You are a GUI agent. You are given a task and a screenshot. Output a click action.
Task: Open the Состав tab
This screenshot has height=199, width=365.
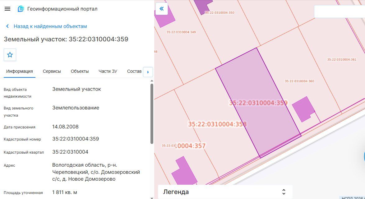coord(134,71)
